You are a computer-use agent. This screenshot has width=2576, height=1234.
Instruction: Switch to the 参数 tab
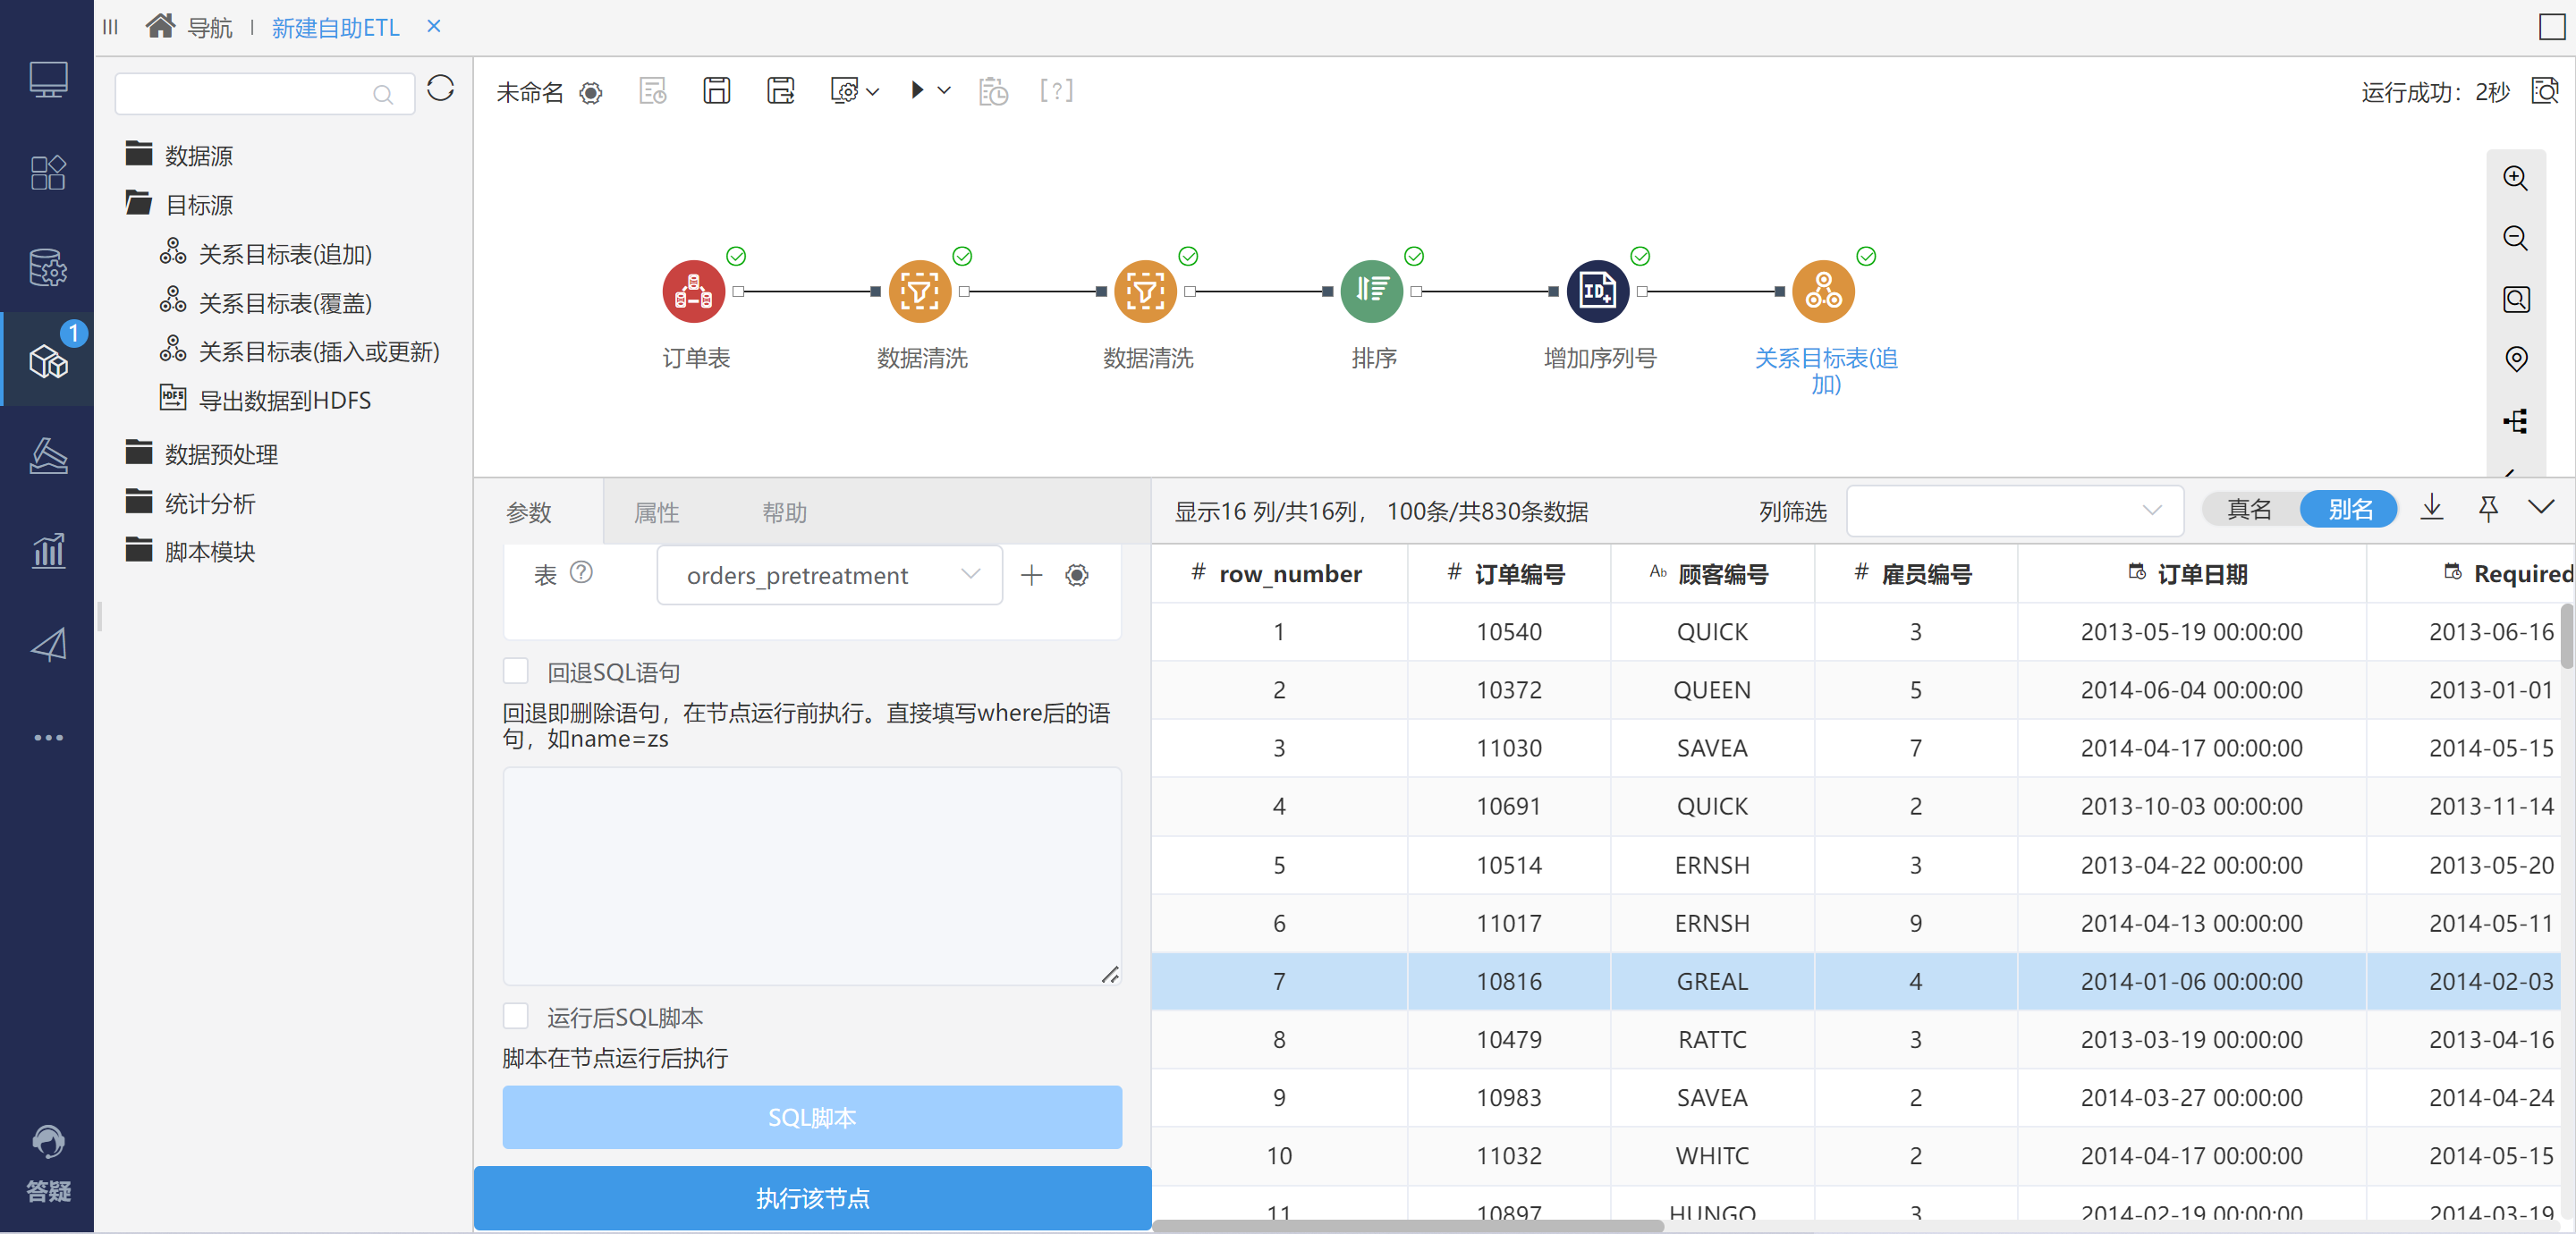529,512
